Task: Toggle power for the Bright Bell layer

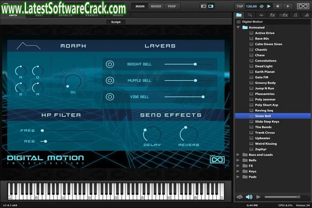Action: (110, 64)
